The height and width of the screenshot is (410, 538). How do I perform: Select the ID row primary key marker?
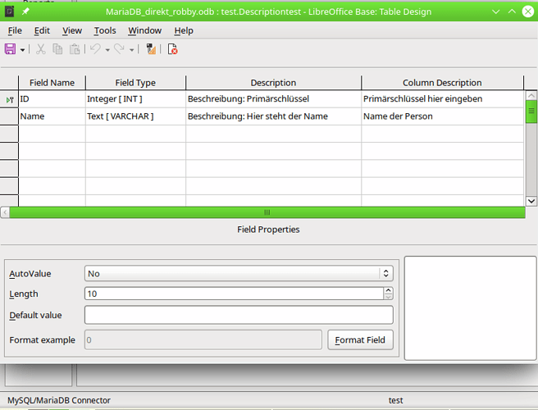click(9, 99)
